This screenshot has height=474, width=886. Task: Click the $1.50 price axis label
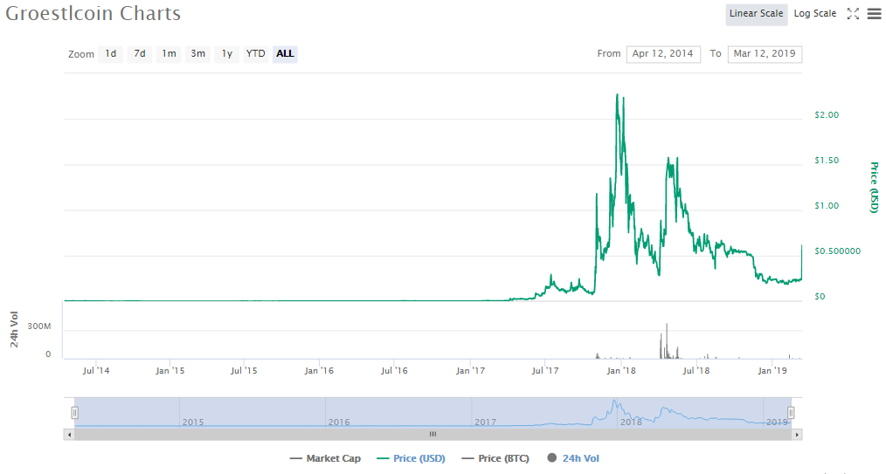[x=827, y=161]
